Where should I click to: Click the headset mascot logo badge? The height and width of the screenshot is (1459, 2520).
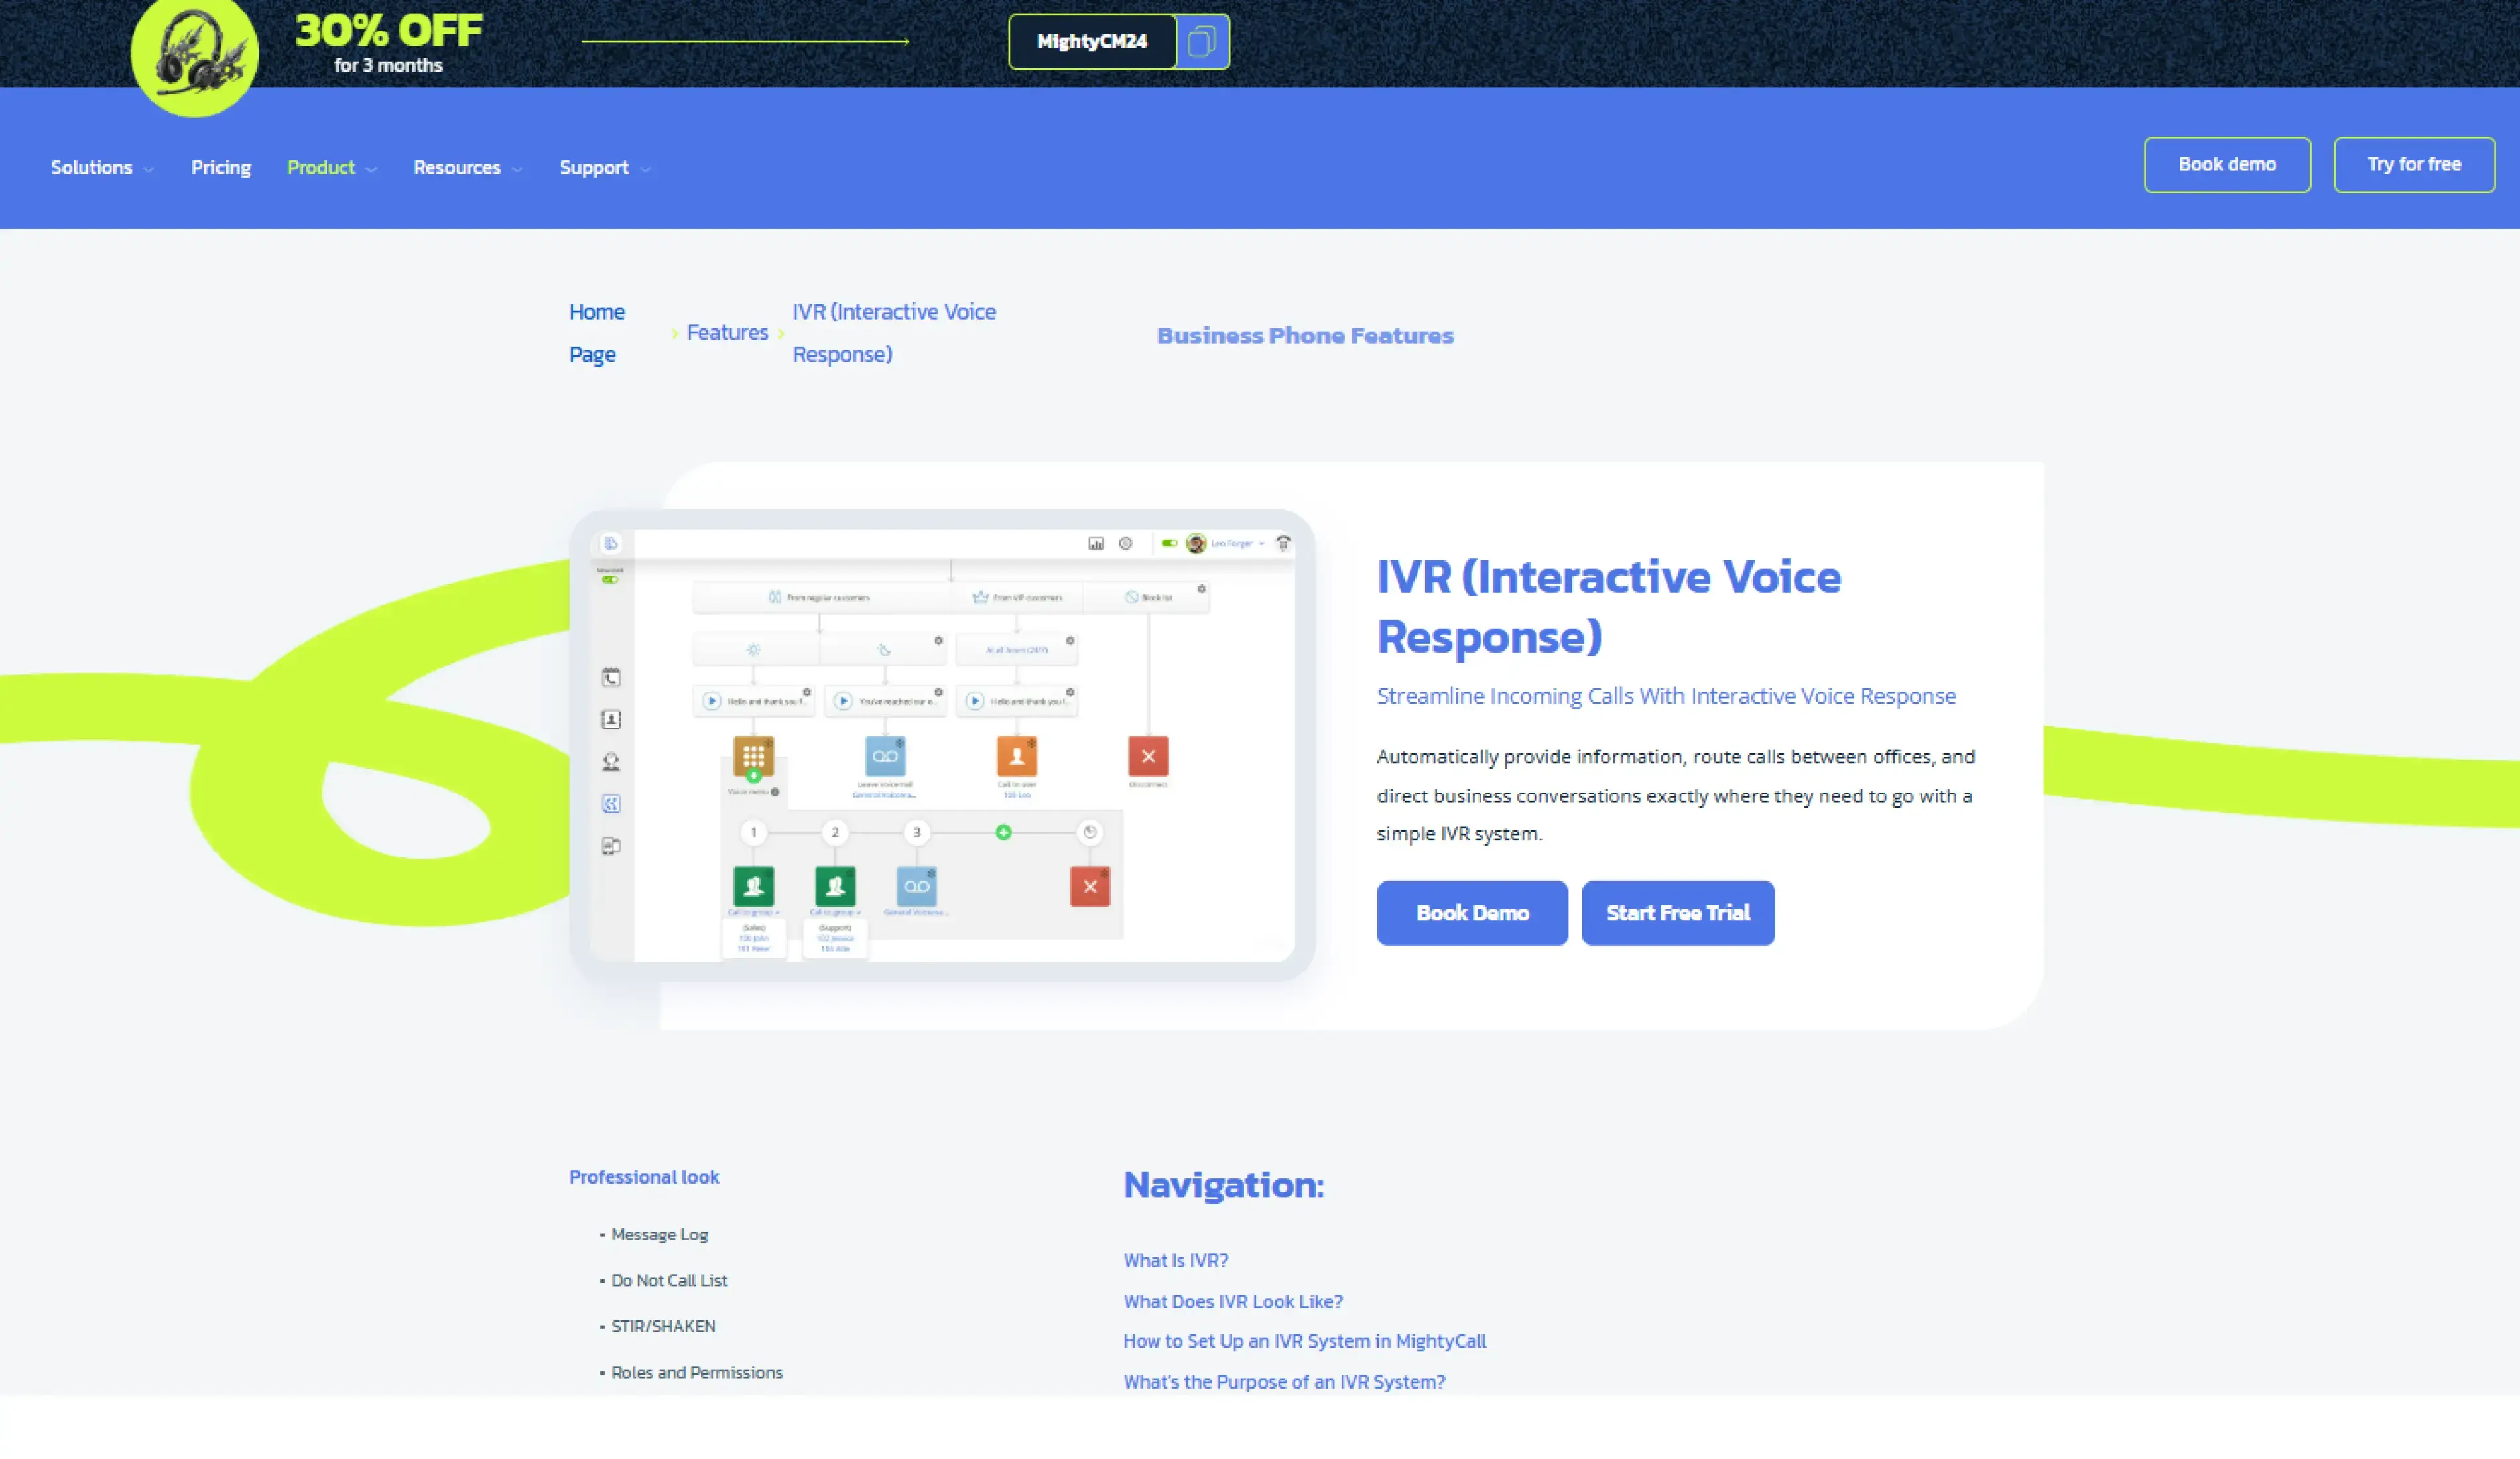(x=194, y=54)
